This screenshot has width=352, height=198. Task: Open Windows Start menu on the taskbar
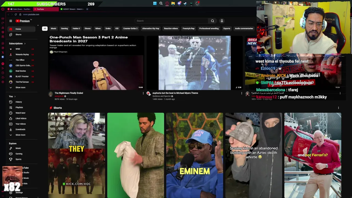pyautogui.click(x=155, y=4)
